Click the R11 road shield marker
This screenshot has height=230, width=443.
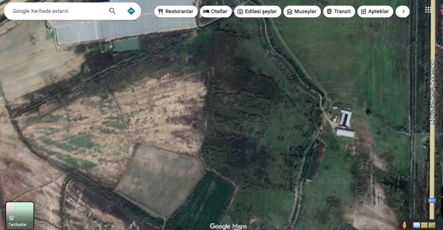click(431, 201)
